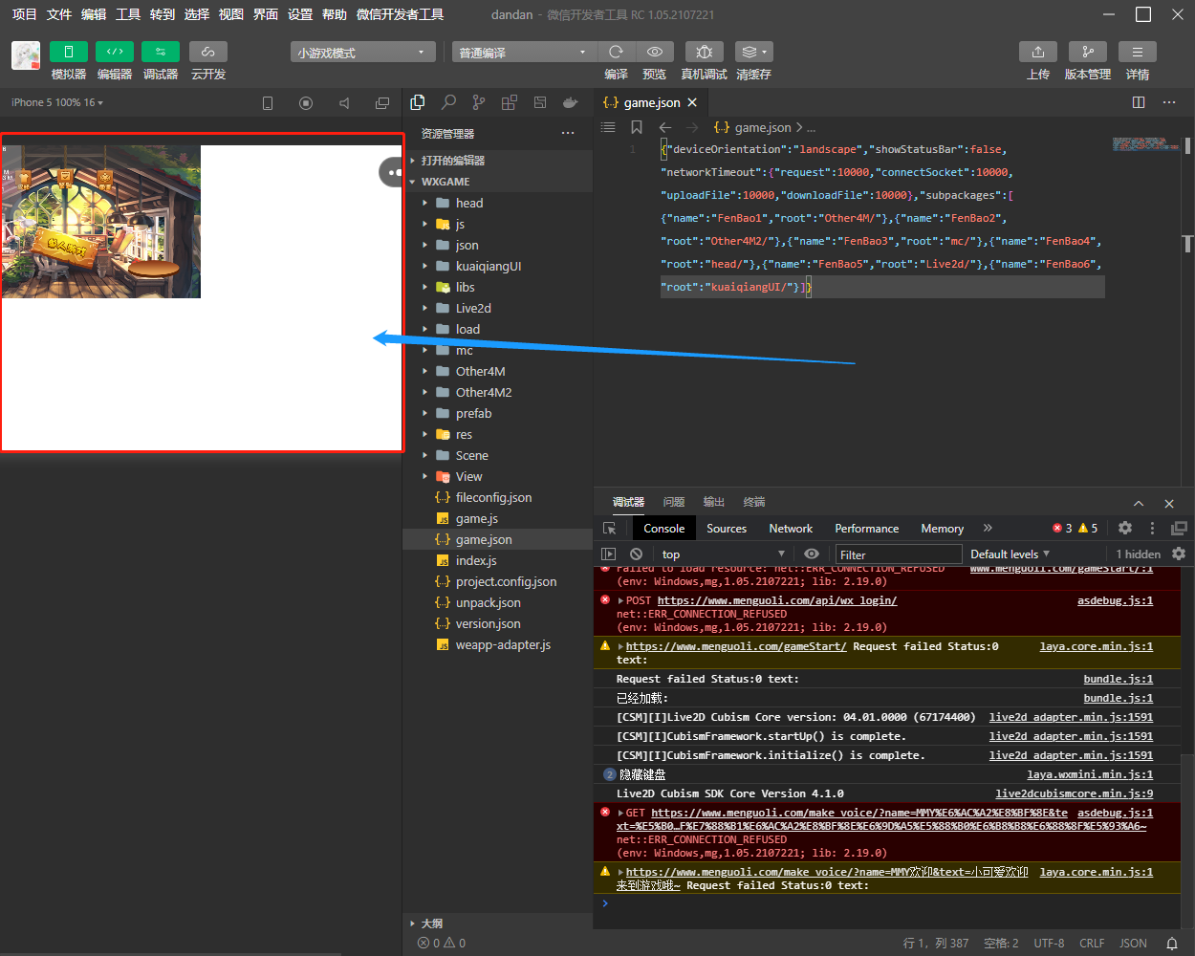Click the simulator phone rotation icon
This screenshot has height=956, width=1195.
coord(268,103)
